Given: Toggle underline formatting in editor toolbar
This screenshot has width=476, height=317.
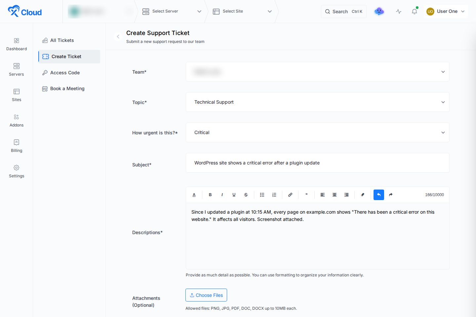Looking at the screenshot, I should pos(234,195).
